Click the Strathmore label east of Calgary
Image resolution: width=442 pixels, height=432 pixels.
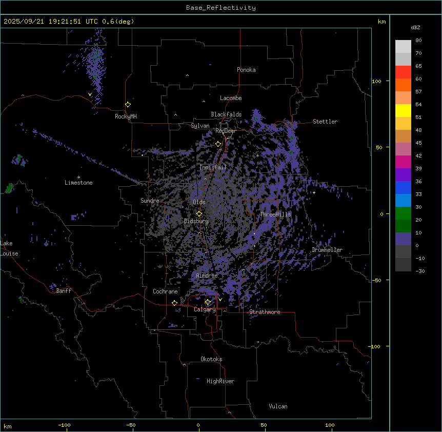pyautogui.click(x=265, y=312)
